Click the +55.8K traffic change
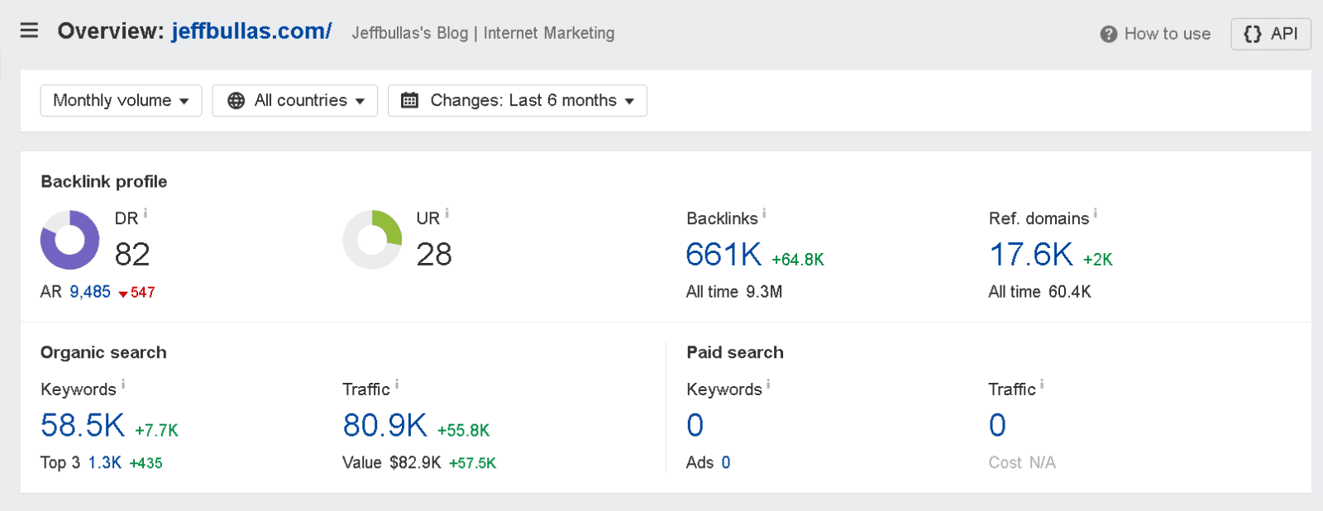 click(x=464, y=431)
